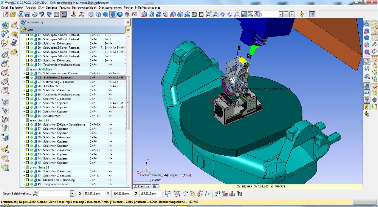Check the box for 48 - Manuelle 2D Bearbeitung
The image size is (378, 207).
click(28, 180)
